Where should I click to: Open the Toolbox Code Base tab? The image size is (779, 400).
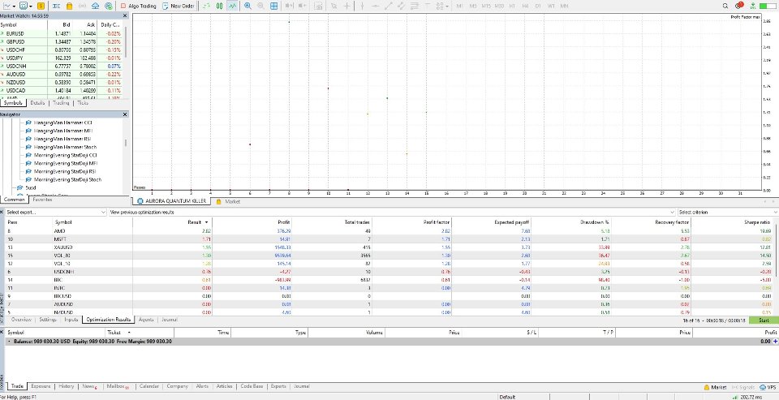(x=252, y=386)
